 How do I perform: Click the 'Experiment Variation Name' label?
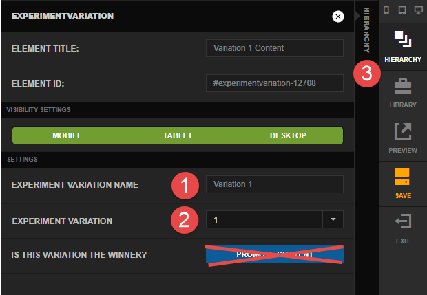75,185
